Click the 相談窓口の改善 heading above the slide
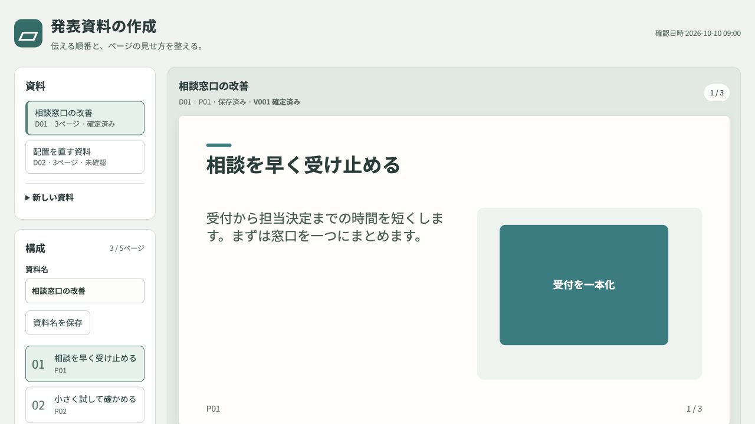The width and height of the screenshot is (755, 424). click(x=214, y=87)
